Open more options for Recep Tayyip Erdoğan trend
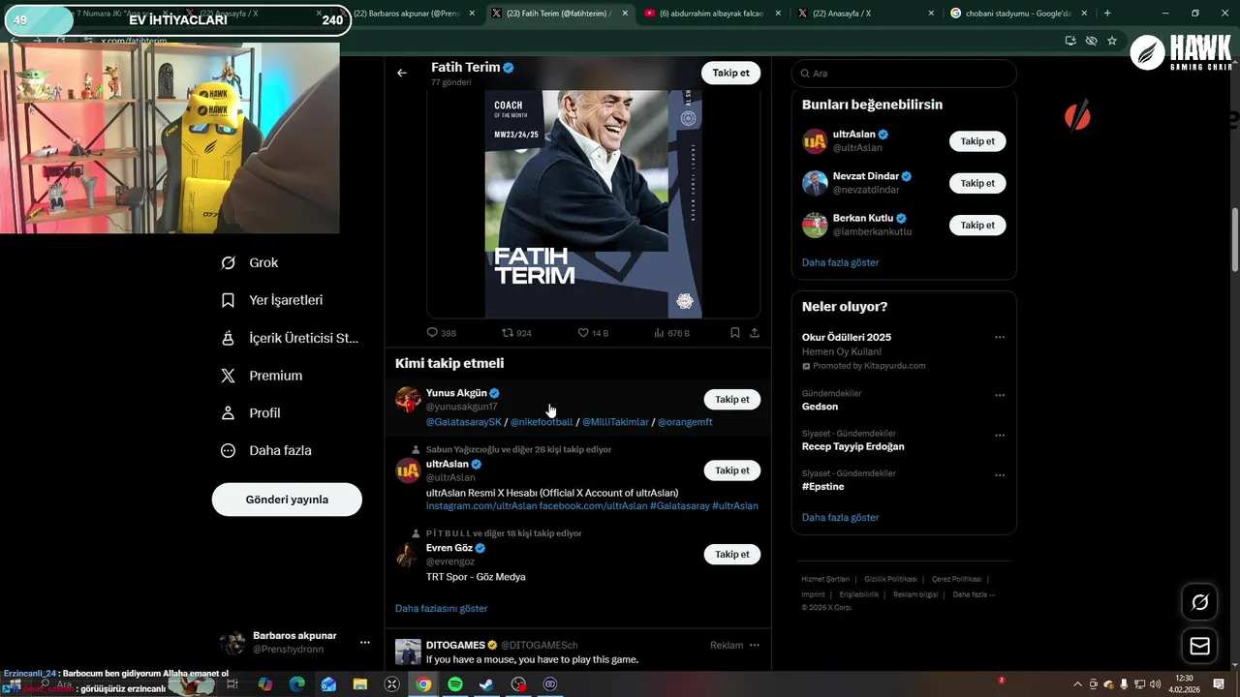The width and height of the screenshot is (1240, 697). [1000, 436]
